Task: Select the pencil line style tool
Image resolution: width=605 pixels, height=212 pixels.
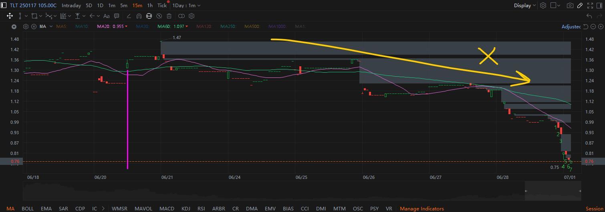Action: (129, 16)
